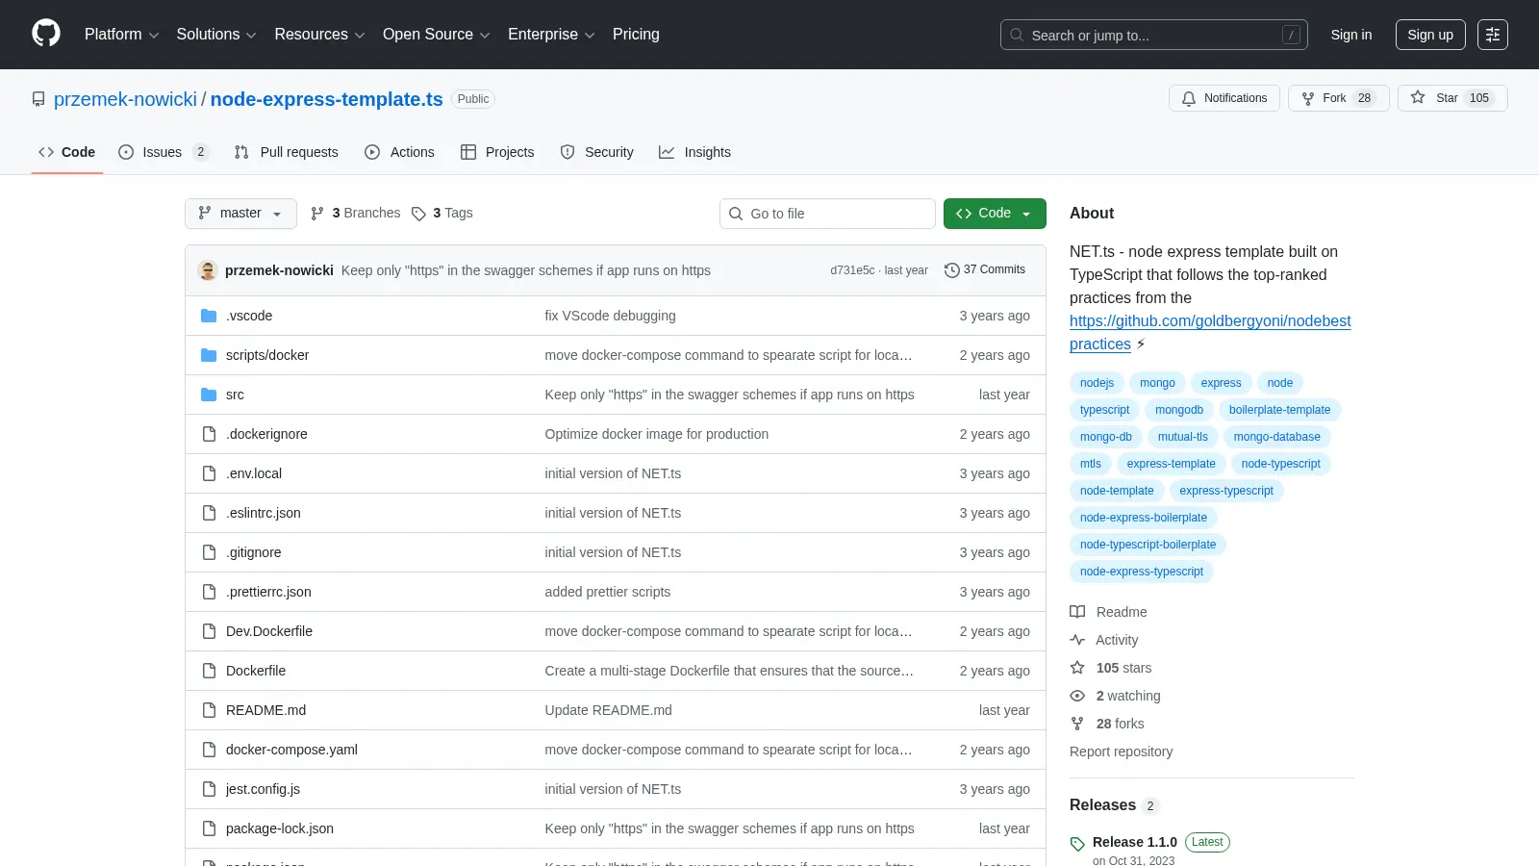Switch to the Projects tab
Viewport: 1539px width, 866px height.
click(x=497, y=152)
